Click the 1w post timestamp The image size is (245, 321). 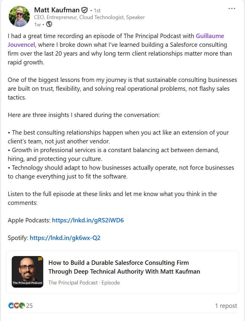pos(37,25)
